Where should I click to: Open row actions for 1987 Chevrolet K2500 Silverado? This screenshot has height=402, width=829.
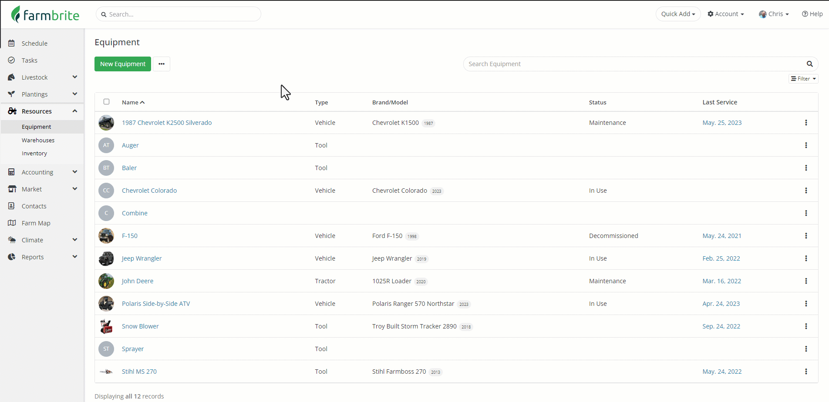pyautogui.click(x=806, y=123)
